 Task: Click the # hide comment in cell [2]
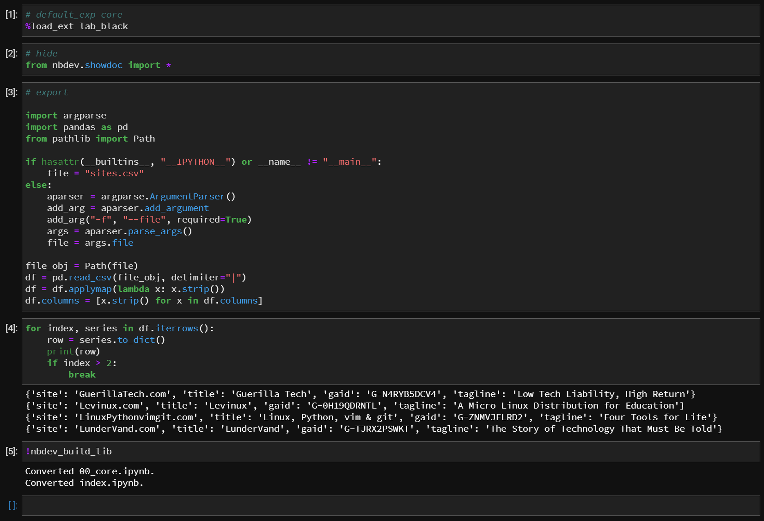[x=41, y=53]
